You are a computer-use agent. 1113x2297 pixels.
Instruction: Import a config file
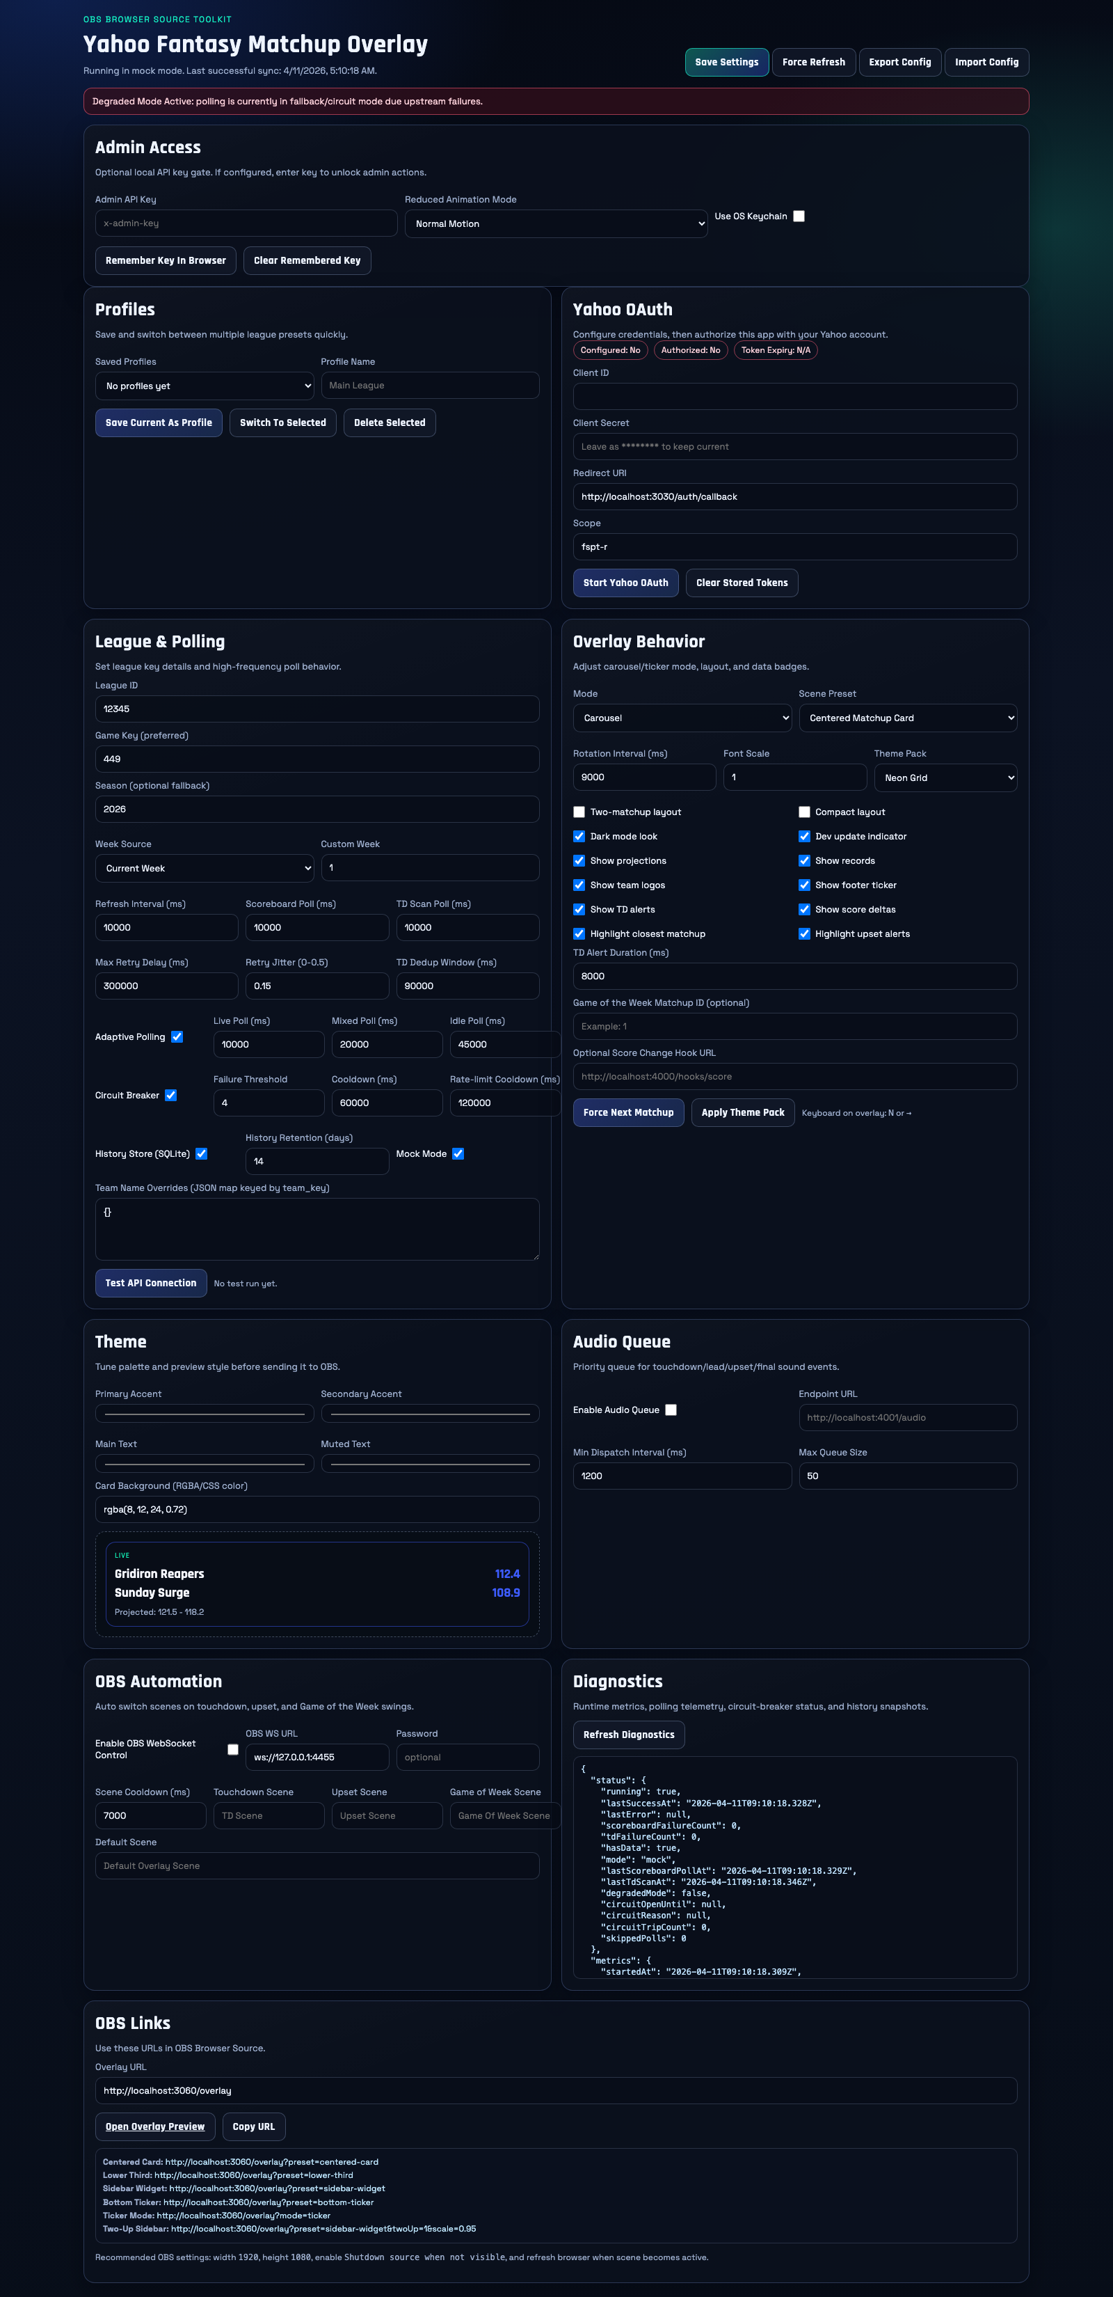coord(986,61)
